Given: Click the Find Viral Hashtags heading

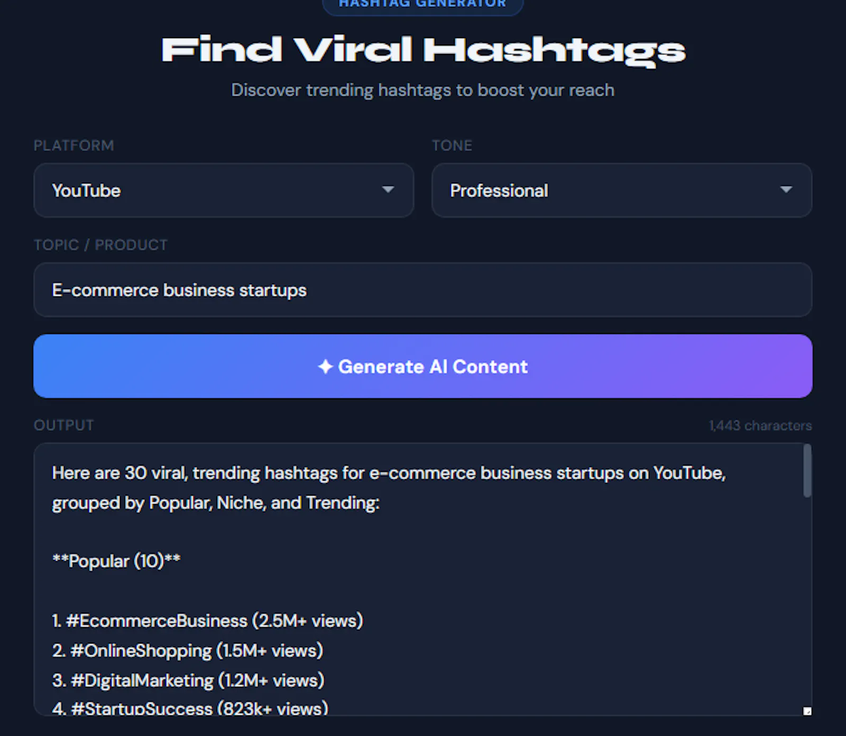Looking at the screenshot, I should click(423, 51).
